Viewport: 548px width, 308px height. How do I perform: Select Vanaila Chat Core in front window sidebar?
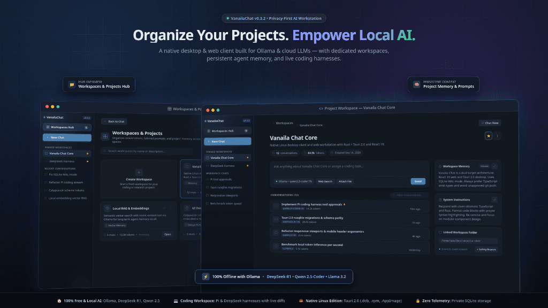pos(227,158)
